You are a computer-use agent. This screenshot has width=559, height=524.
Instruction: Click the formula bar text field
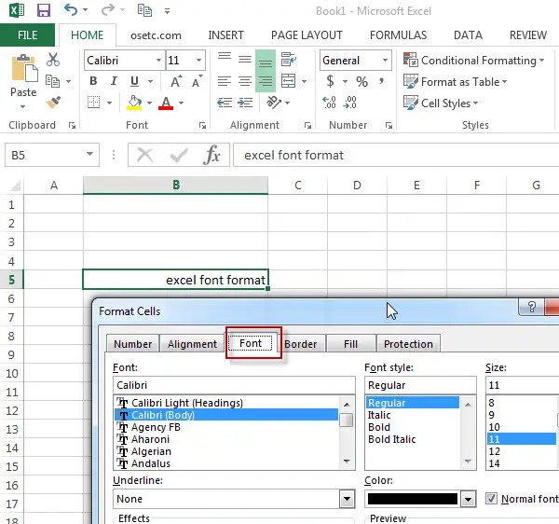pos(396,155)
